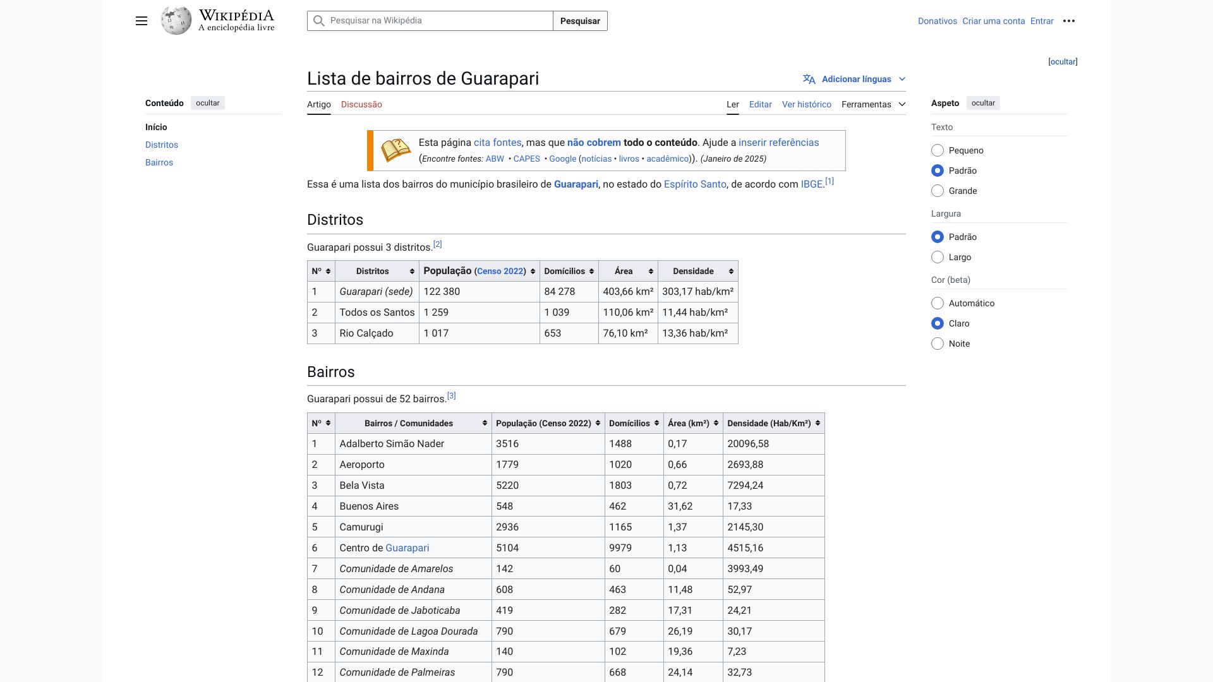Click the Wikipedia globe logo

176,21
